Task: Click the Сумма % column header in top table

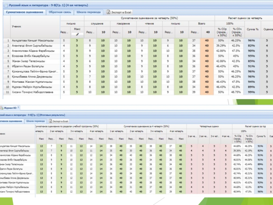Action: pyautogui.click(x=253, y=30)
